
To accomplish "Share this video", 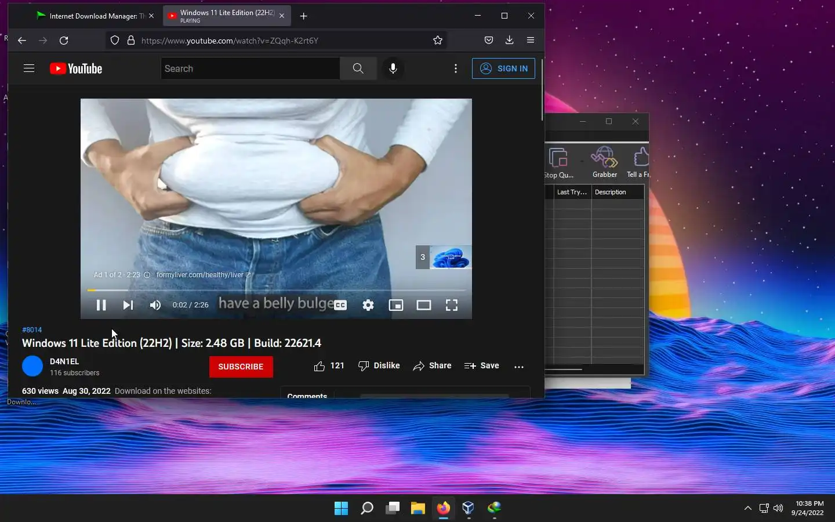I will pyautogui.click(x=432, y=366).
